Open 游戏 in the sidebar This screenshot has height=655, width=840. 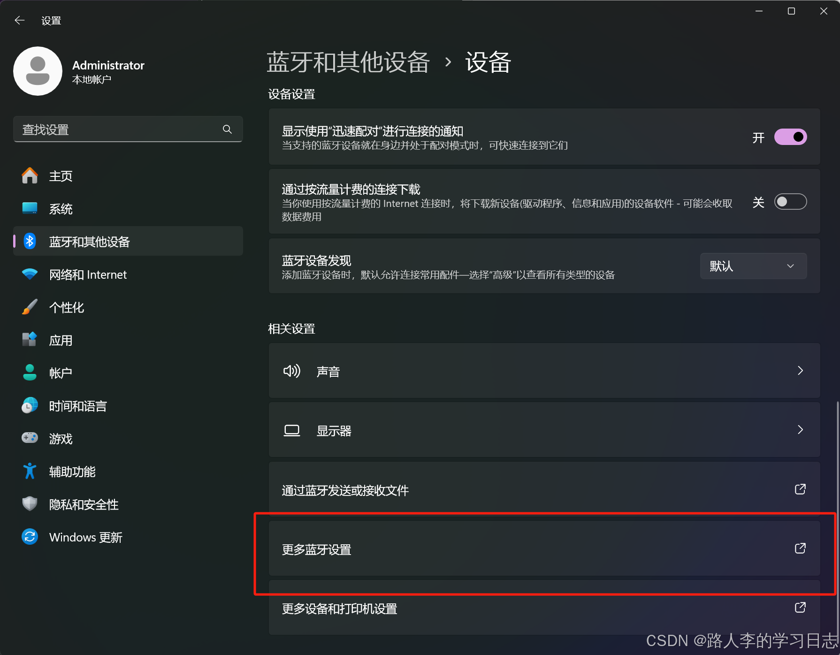pyautogui.click(x=128, y=439)
